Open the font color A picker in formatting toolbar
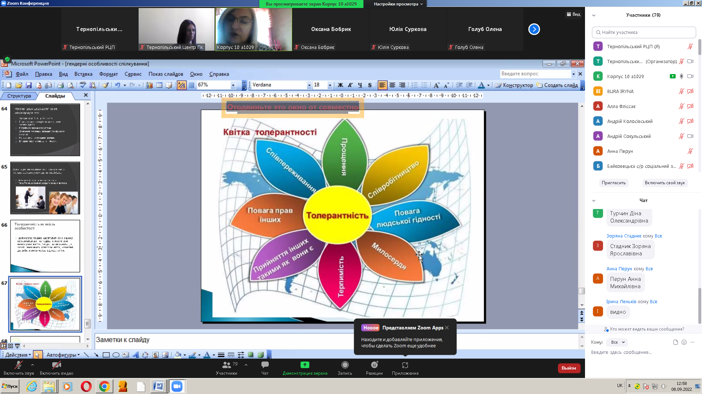The height and width of the screenshot is (394, 702). pos(481,85)
